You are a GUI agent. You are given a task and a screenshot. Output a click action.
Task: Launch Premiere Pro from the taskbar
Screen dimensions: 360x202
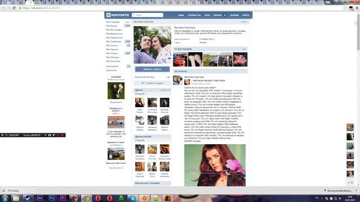(63, 198)
